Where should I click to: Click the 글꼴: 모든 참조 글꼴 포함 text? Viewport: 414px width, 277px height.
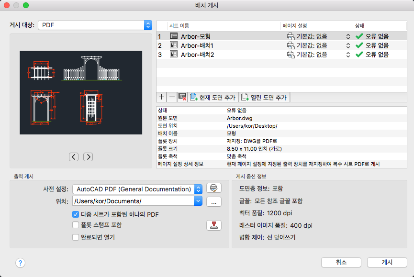pyautogui.click(x=271, y=201)
